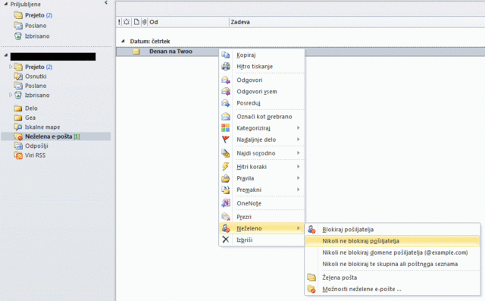
Task: Click the Možnosti neželene e-pošte icon
Action: click(x=311, y=289)
